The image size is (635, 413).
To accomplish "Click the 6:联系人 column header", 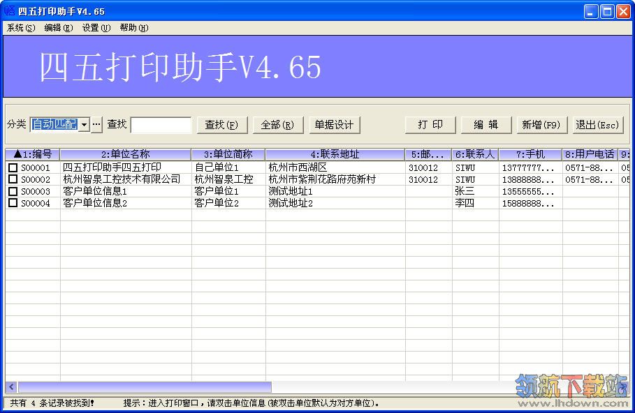I will (476, 154).
